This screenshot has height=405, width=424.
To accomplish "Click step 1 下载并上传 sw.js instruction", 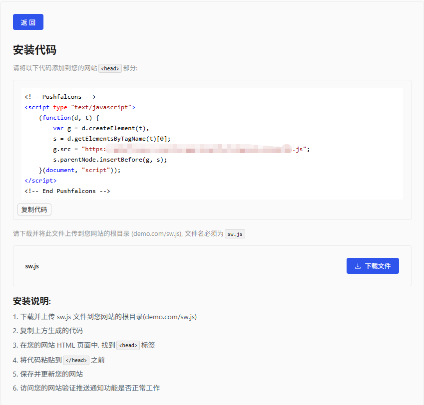I will 105,317.
